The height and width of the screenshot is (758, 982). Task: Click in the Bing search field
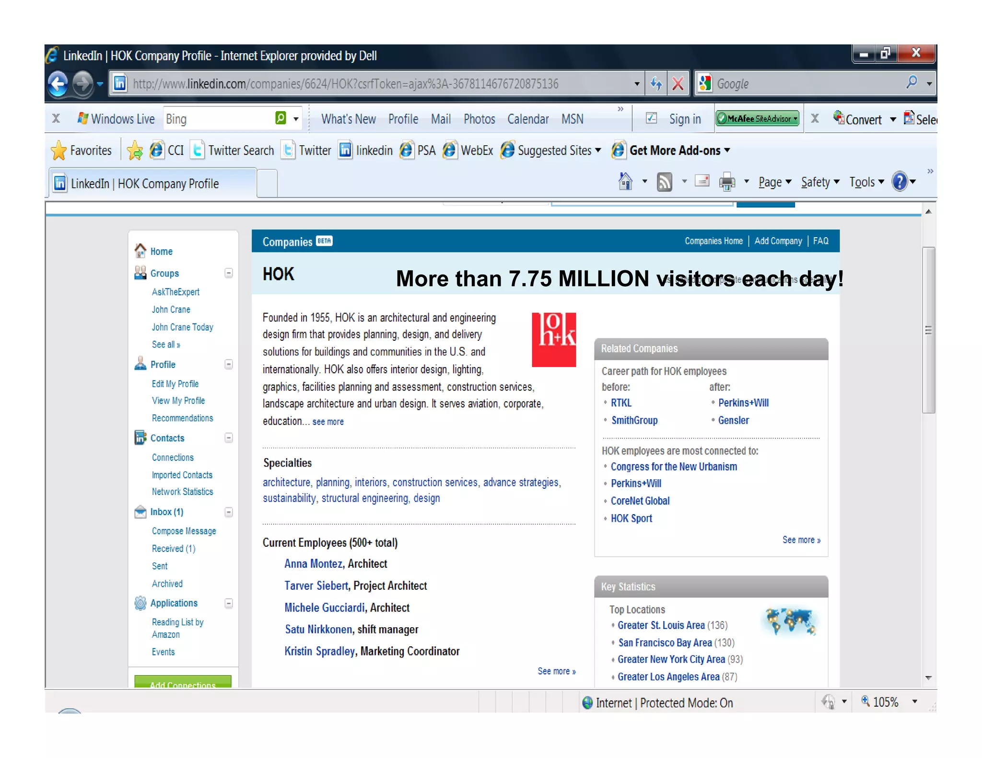tap(218, 118)
